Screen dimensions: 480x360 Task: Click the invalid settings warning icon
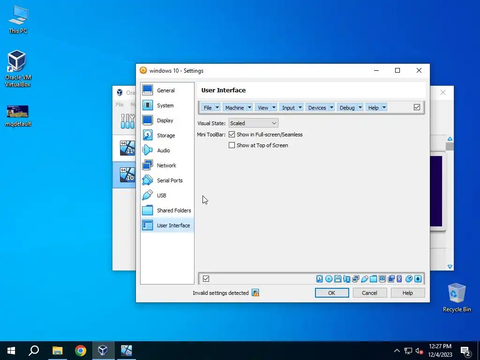click(255, 293)
